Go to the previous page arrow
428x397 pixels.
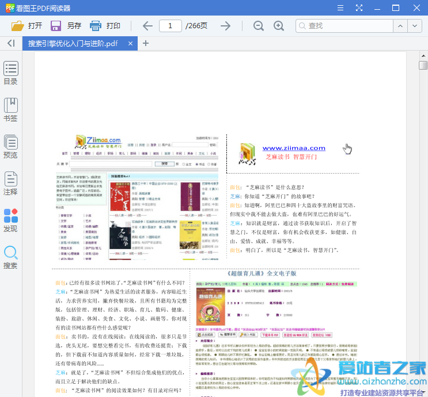[147, 26]
